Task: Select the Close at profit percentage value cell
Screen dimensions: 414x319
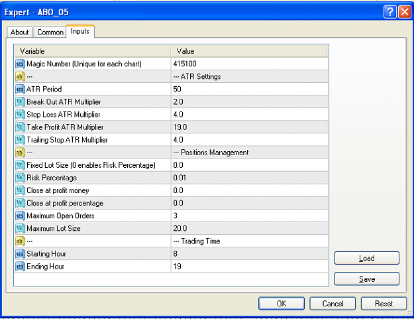Action: [250, 203]
